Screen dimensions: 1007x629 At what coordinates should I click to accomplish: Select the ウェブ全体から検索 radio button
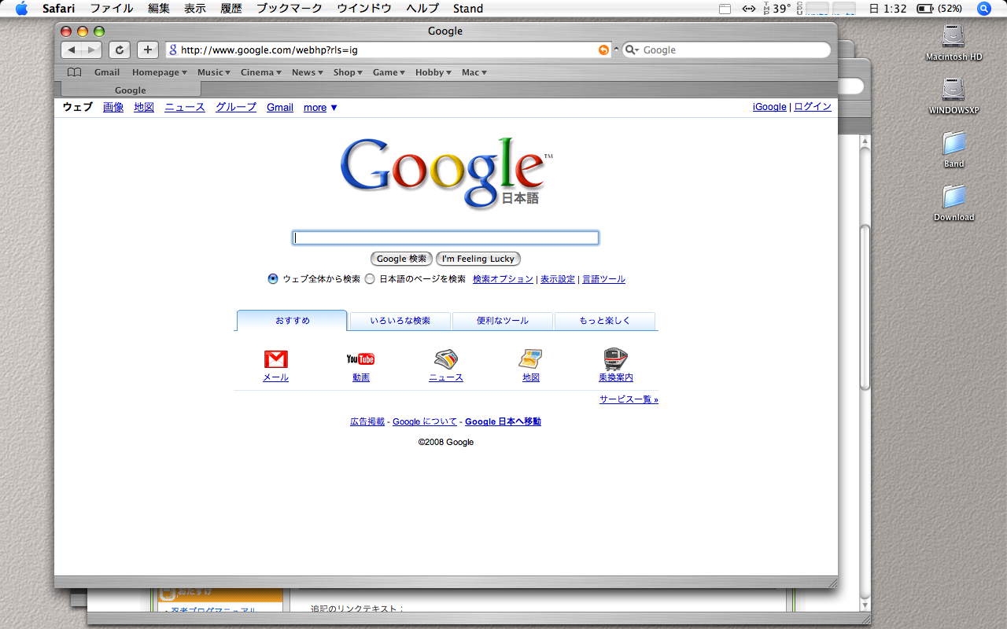coord(273,278)
